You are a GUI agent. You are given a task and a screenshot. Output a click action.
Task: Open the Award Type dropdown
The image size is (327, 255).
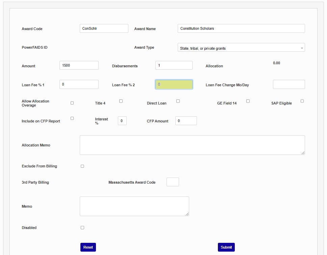[x=241, y=48]
